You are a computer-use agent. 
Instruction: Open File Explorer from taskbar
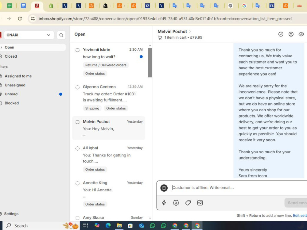tap(119, 225)
